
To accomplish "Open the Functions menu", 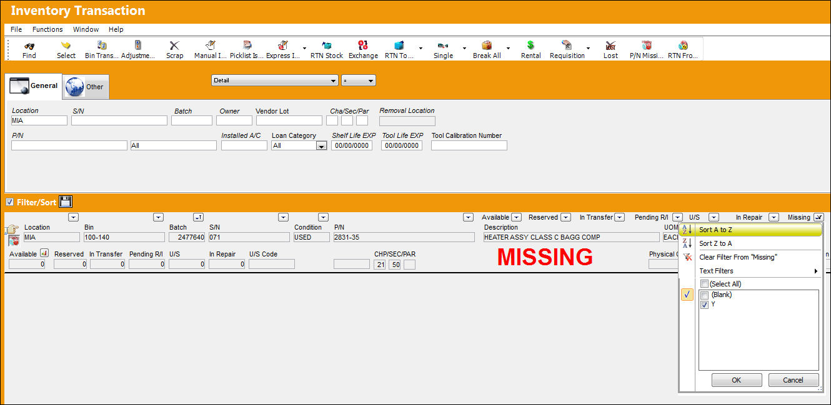I will pos(47,29).
